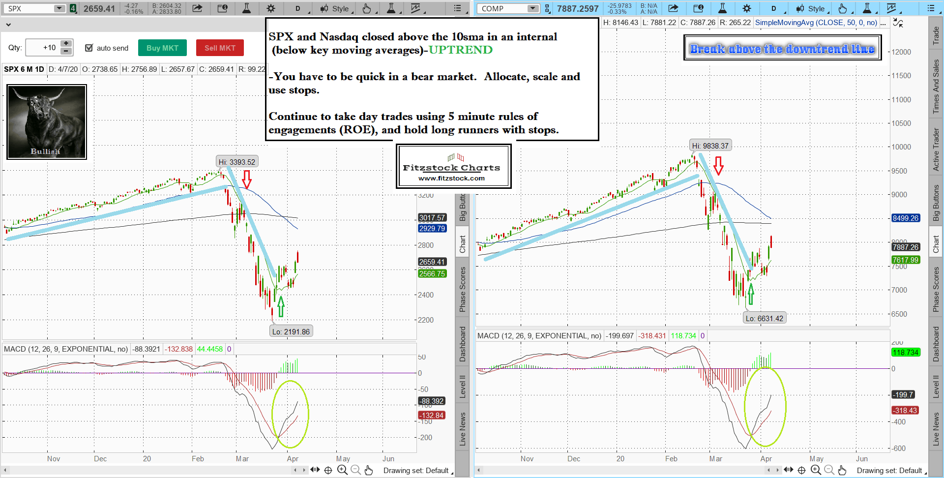The image size is (944, 478).
Task: Click the COMP chart horizontal scrollbar
Action: click(624, 470)
